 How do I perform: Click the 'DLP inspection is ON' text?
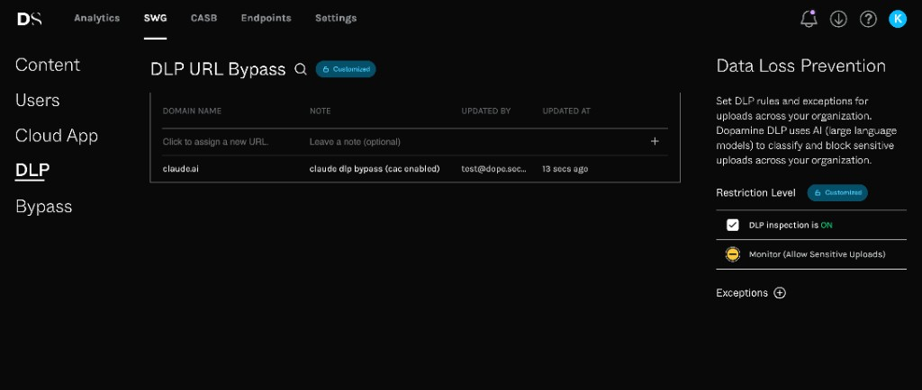click(791, 226)
